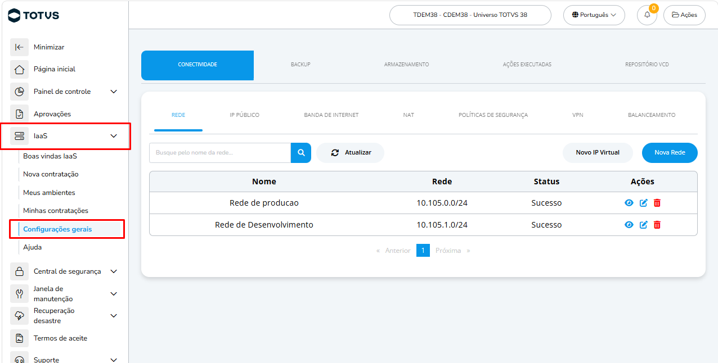The height and width of the screenshot is (363, 718).
Task: Delete Rede de Desenvolvimento via trash icon
Action: coord(657,225)
